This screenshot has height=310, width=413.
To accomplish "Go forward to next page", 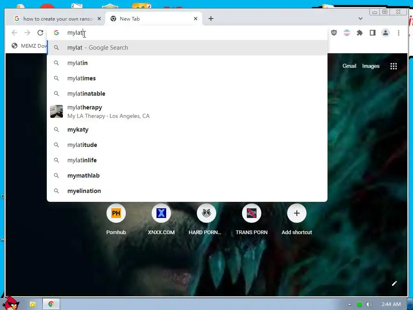I will (27, 33).
